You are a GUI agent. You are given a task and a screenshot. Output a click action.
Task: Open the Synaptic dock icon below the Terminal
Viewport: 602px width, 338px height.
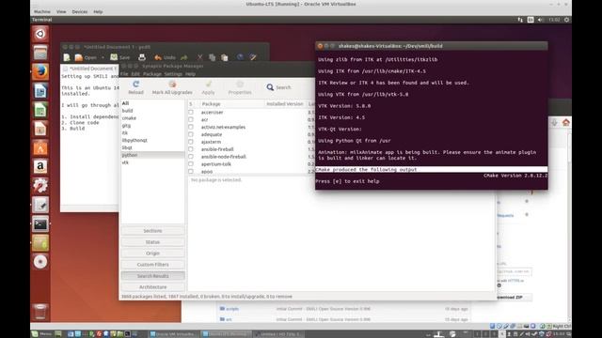40,243
